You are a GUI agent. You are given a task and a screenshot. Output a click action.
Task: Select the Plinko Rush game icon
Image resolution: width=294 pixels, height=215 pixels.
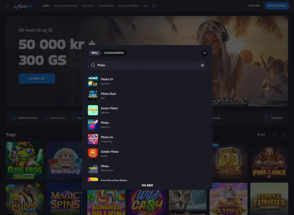click(x=93, y=96)
